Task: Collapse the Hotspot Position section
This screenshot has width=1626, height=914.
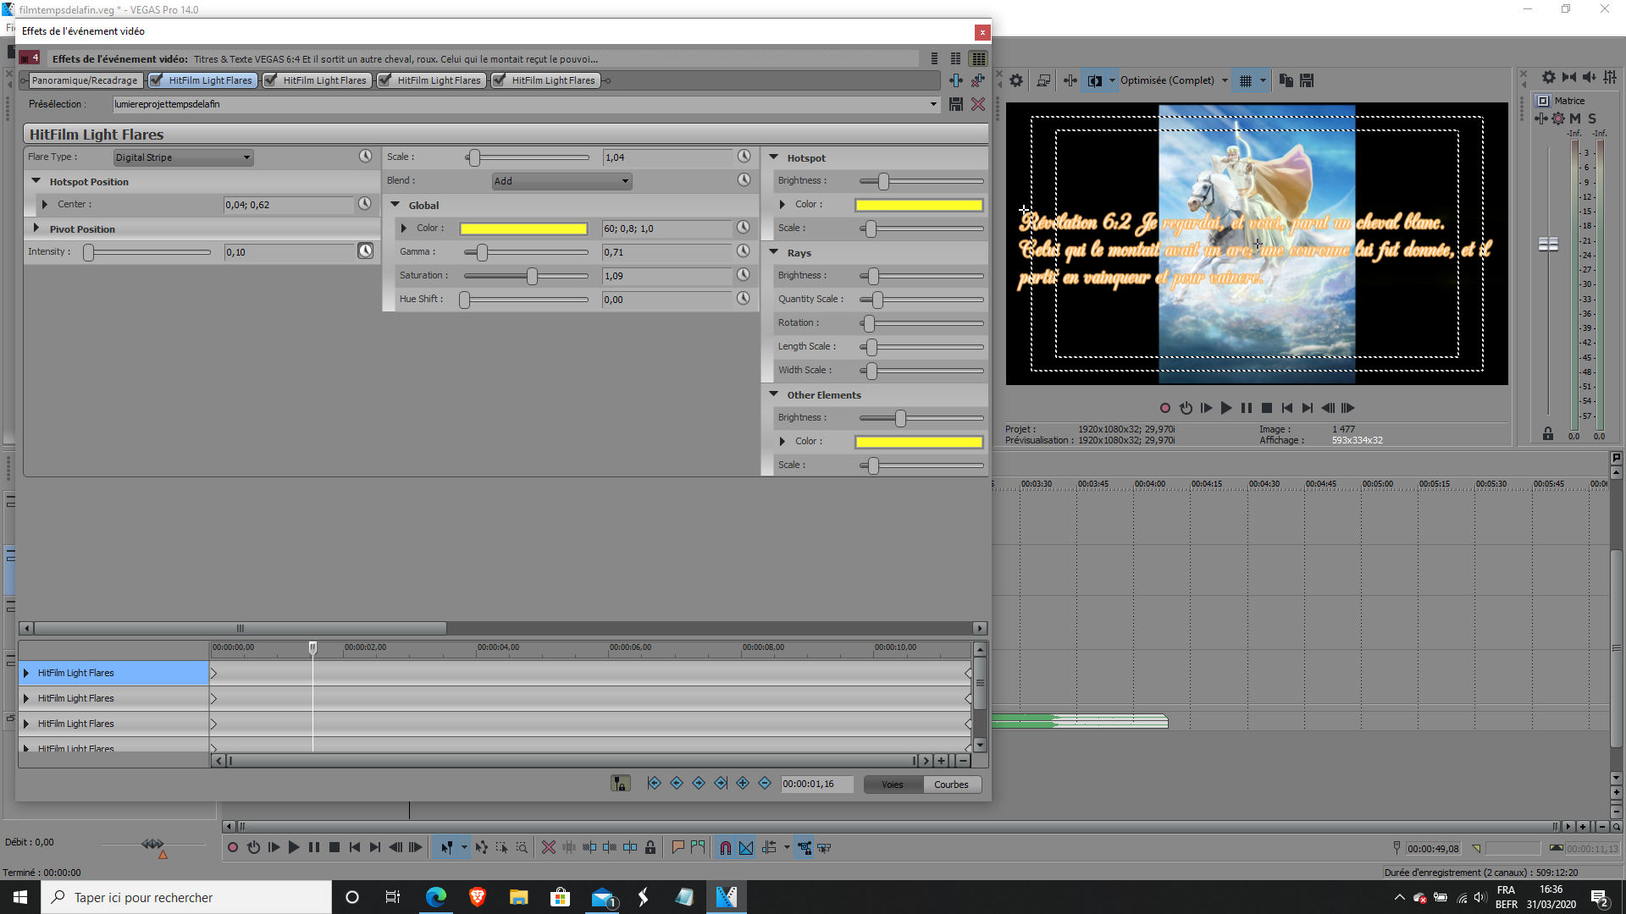Action: 36,181
